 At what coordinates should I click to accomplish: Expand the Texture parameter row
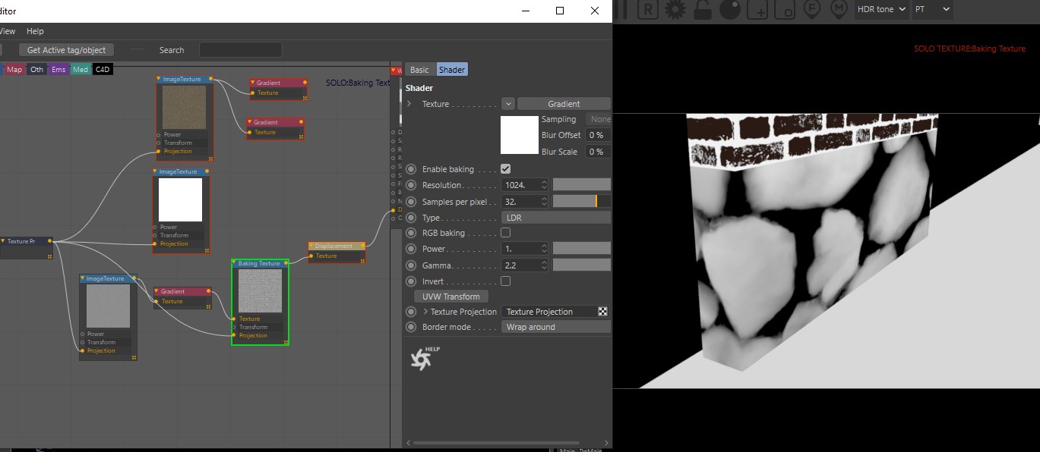click(410, 104)
